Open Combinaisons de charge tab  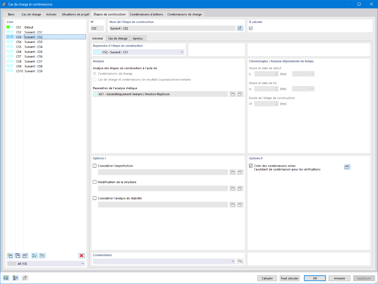click(184, 15)
